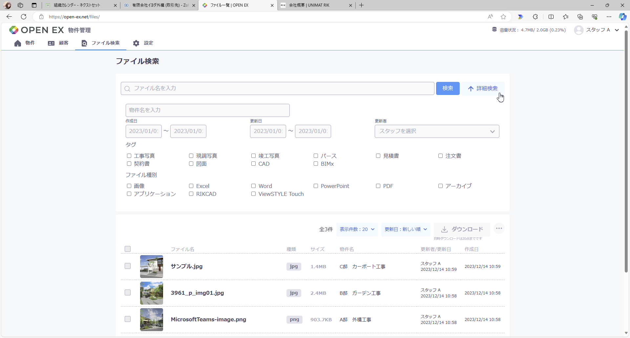The image size is (630, 338).
Task: Open the サンプル.jpg thumbnail
Action: click(x=152, y=267)
